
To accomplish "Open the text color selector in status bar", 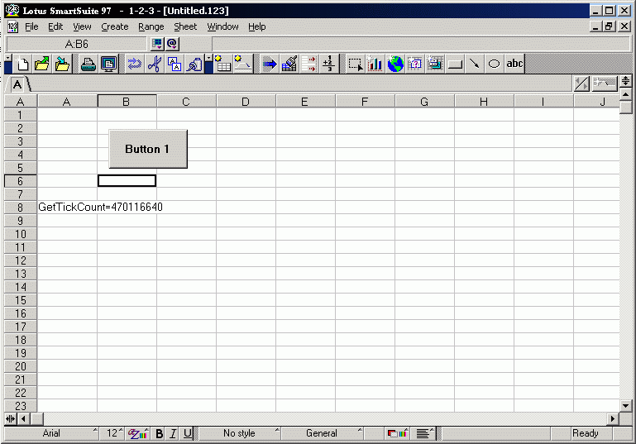I will tap(138, 433).
